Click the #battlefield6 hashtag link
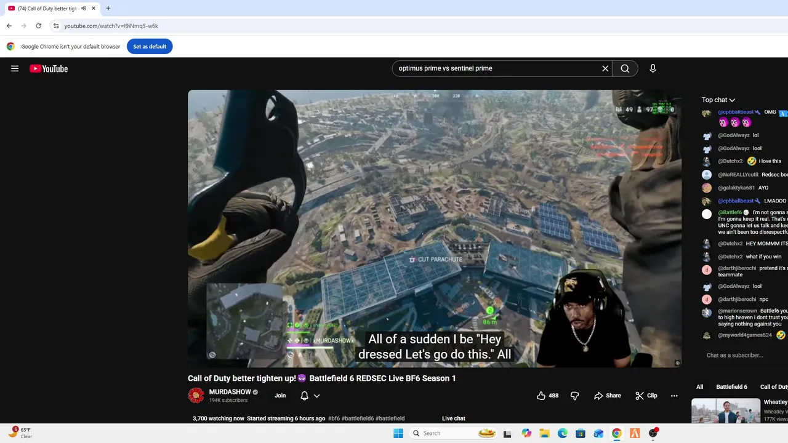This screenshot has height=443, width=788. pos(358,418)
